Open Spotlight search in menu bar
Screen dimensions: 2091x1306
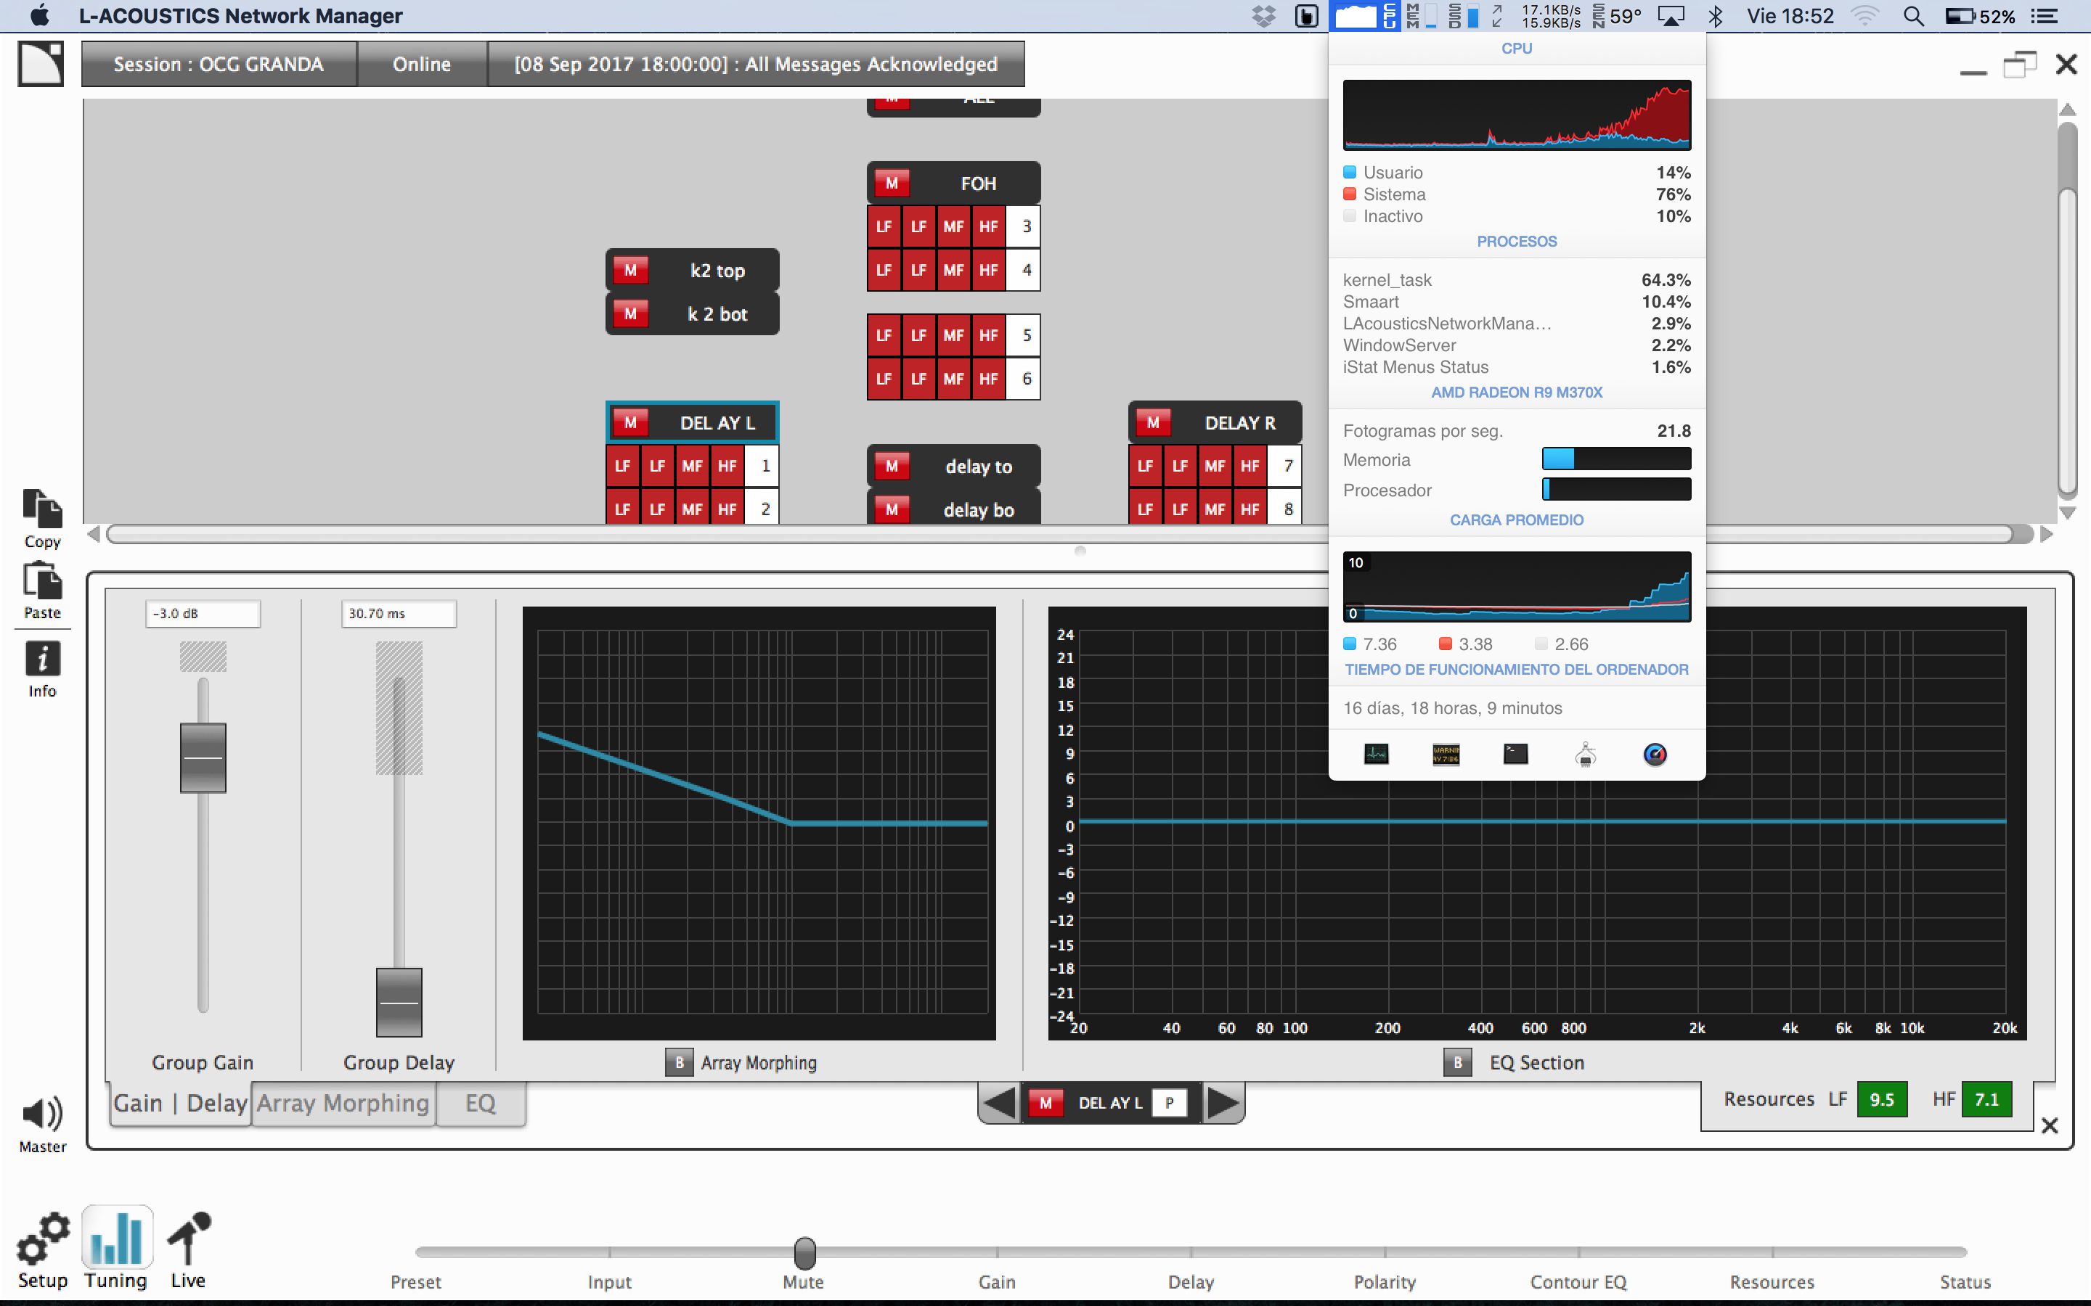(1914, 15)
